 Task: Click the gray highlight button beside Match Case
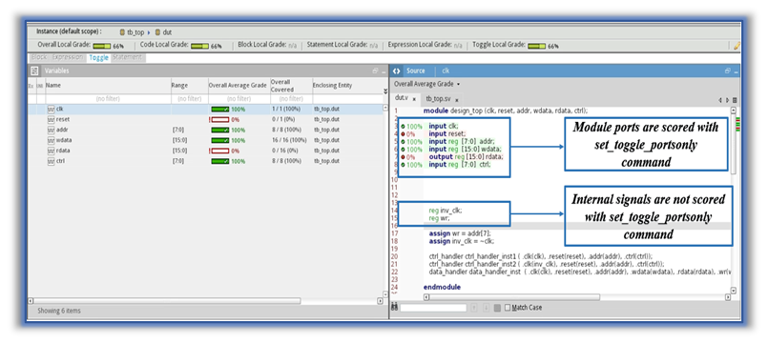pos(497,308)
